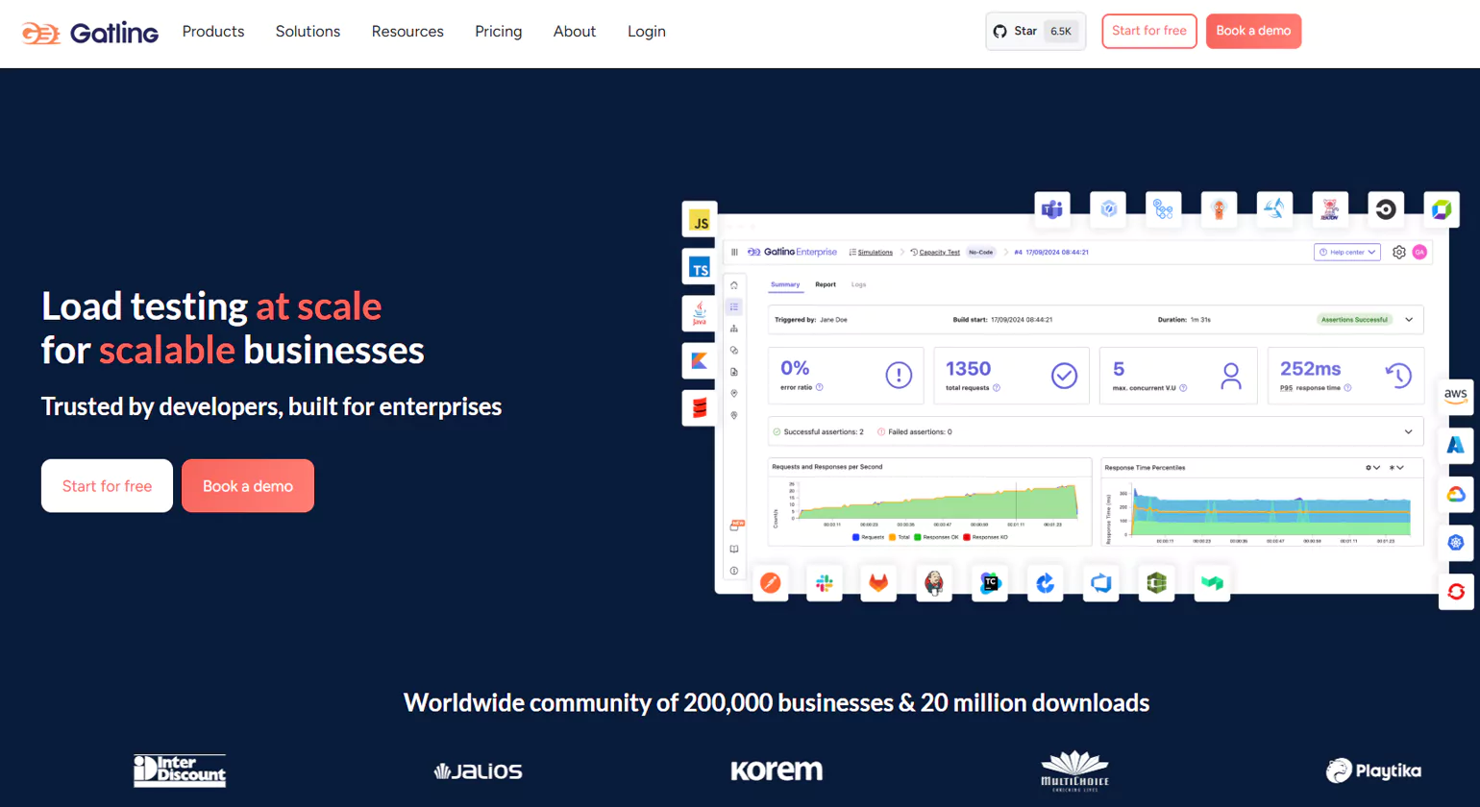Image resolution: width=1480 pixels, height=807 pixels.
Task: Select the Jenkins integration icon
Action: [933, 583]
